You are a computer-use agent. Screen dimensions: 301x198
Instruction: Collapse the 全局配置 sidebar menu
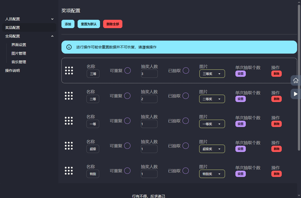pyautogui.click(x=29, y=36)
